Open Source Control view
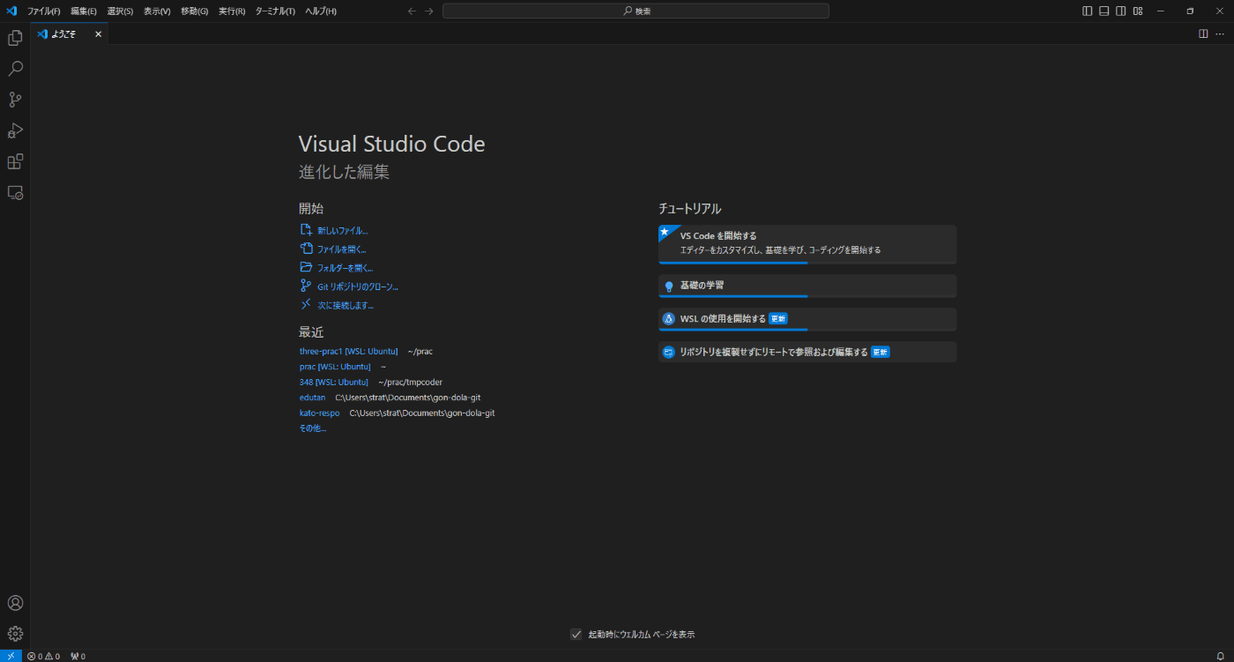 coord(15,100)
